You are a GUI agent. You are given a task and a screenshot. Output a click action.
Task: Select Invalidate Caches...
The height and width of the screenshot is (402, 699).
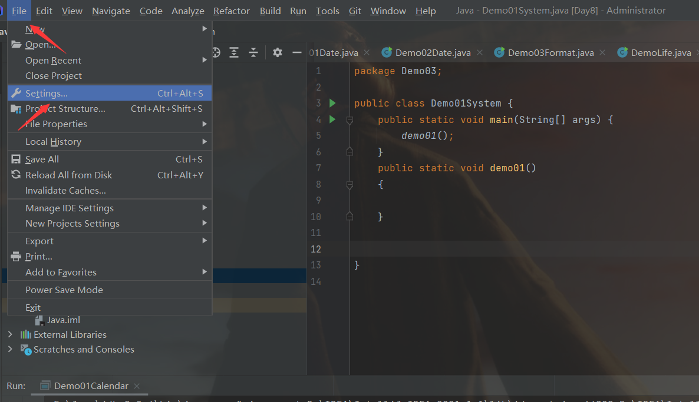110,190
